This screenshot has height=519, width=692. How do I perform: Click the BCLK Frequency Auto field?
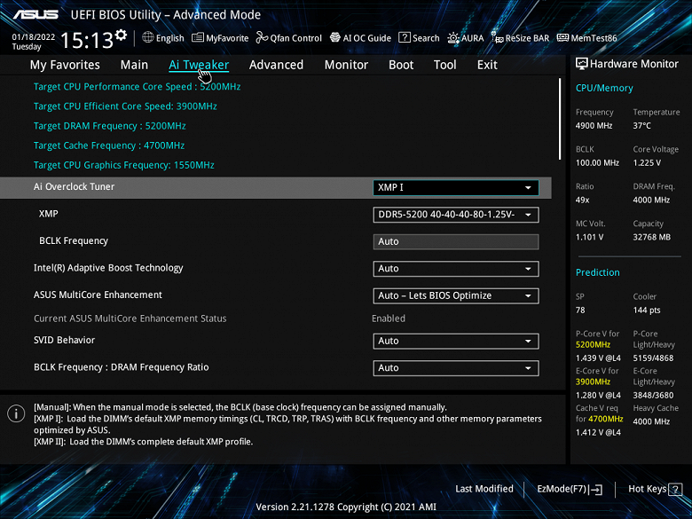[456, 242]
